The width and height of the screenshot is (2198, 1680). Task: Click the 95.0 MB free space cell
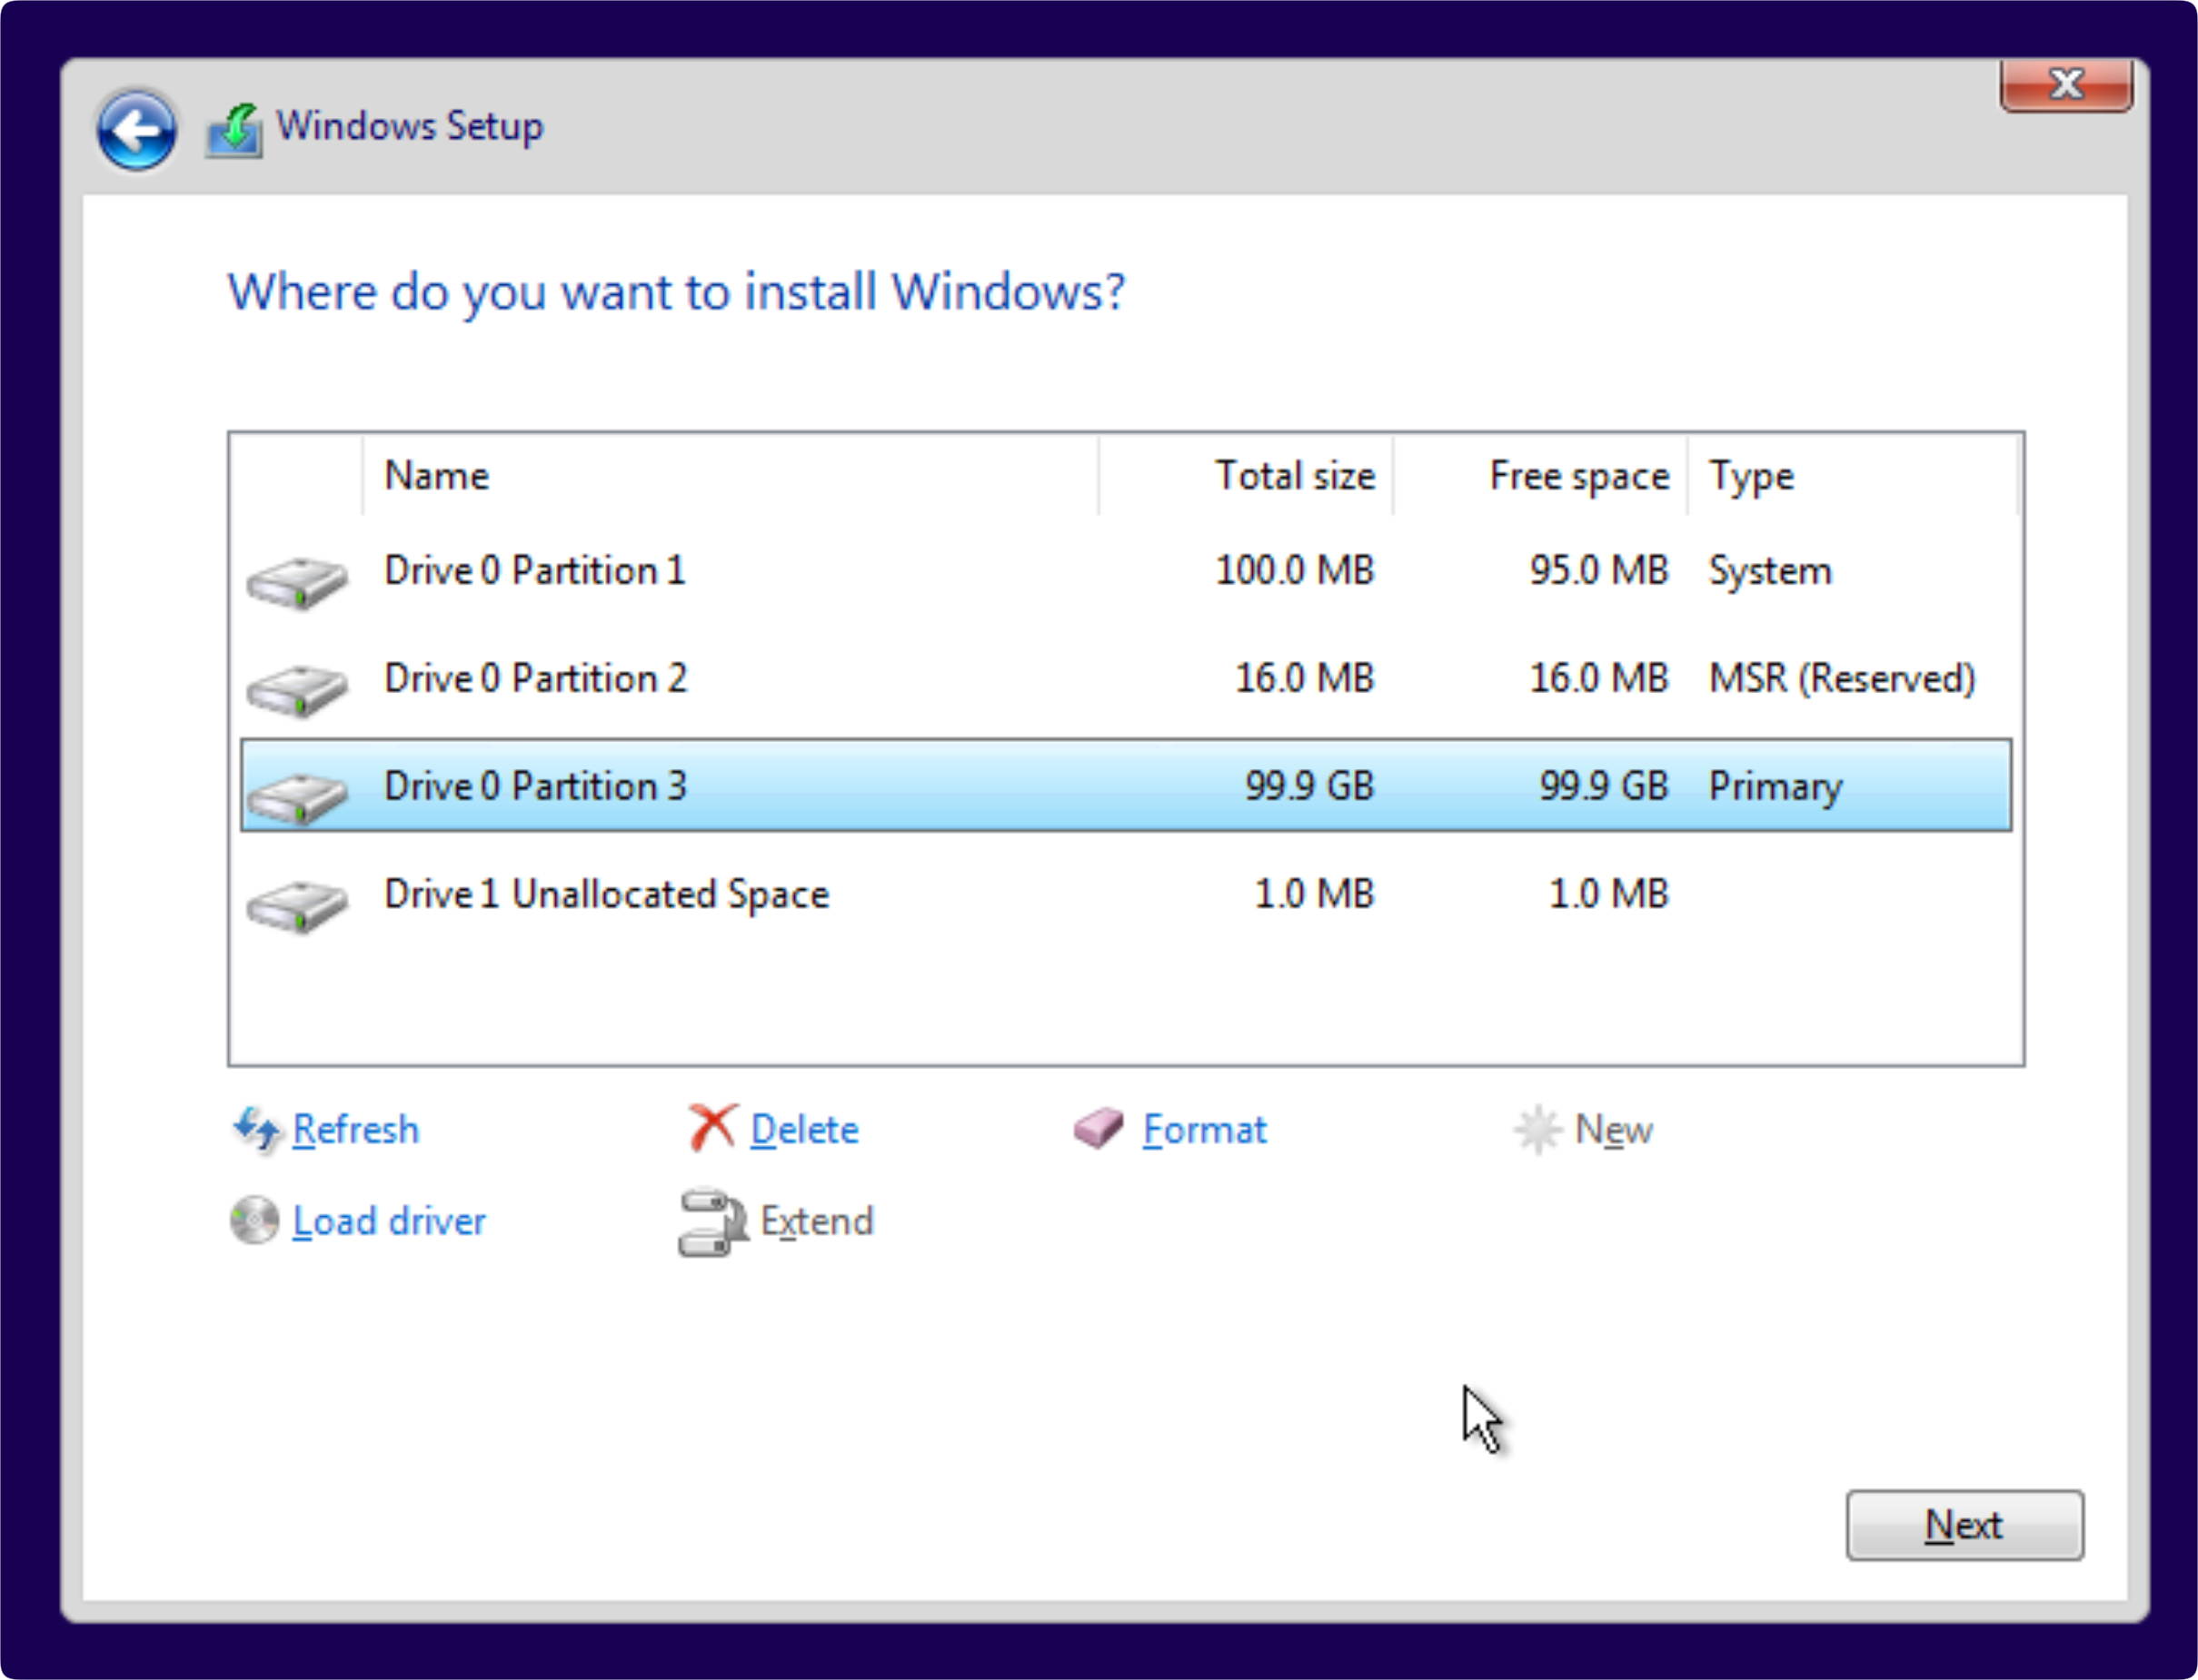click(x=1598, y=570)
